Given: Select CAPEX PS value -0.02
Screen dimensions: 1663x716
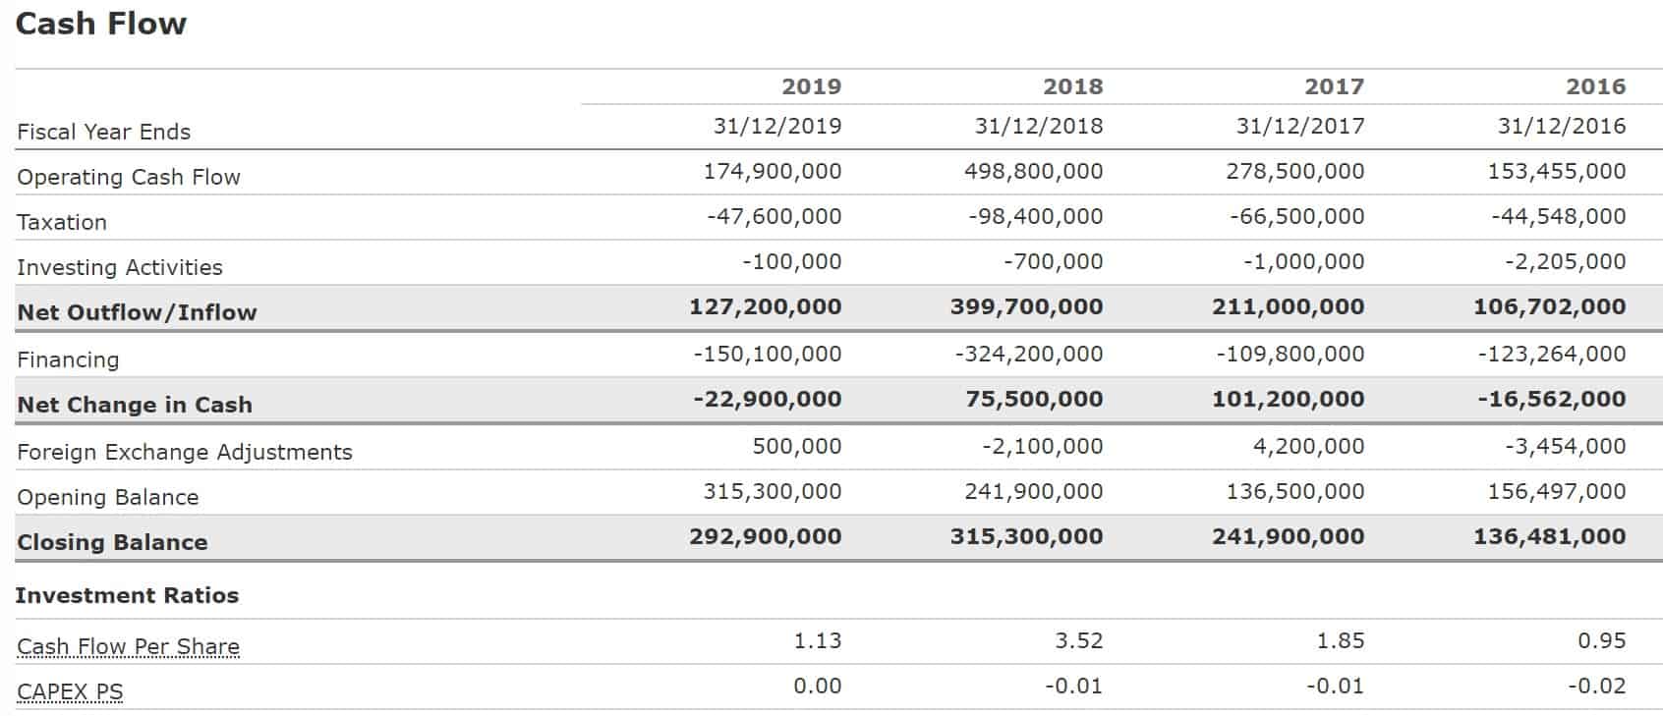Looking at the screenshot, I should click(1597, 686).
